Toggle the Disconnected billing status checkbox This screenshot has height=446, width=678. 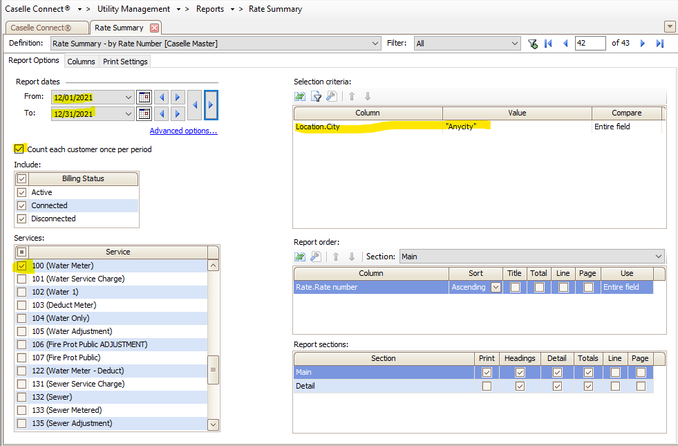[x=22, y=219]
